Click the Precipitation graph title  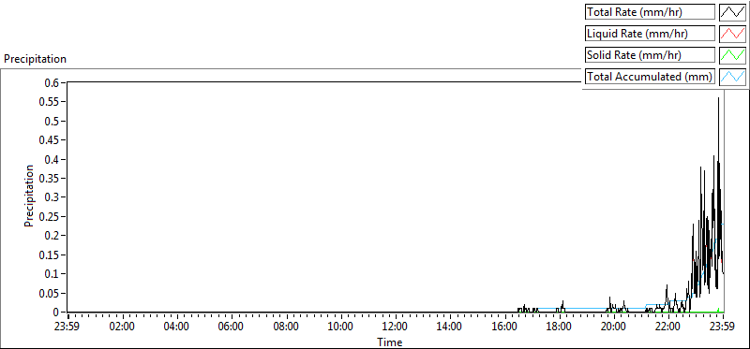pos(35,59)
